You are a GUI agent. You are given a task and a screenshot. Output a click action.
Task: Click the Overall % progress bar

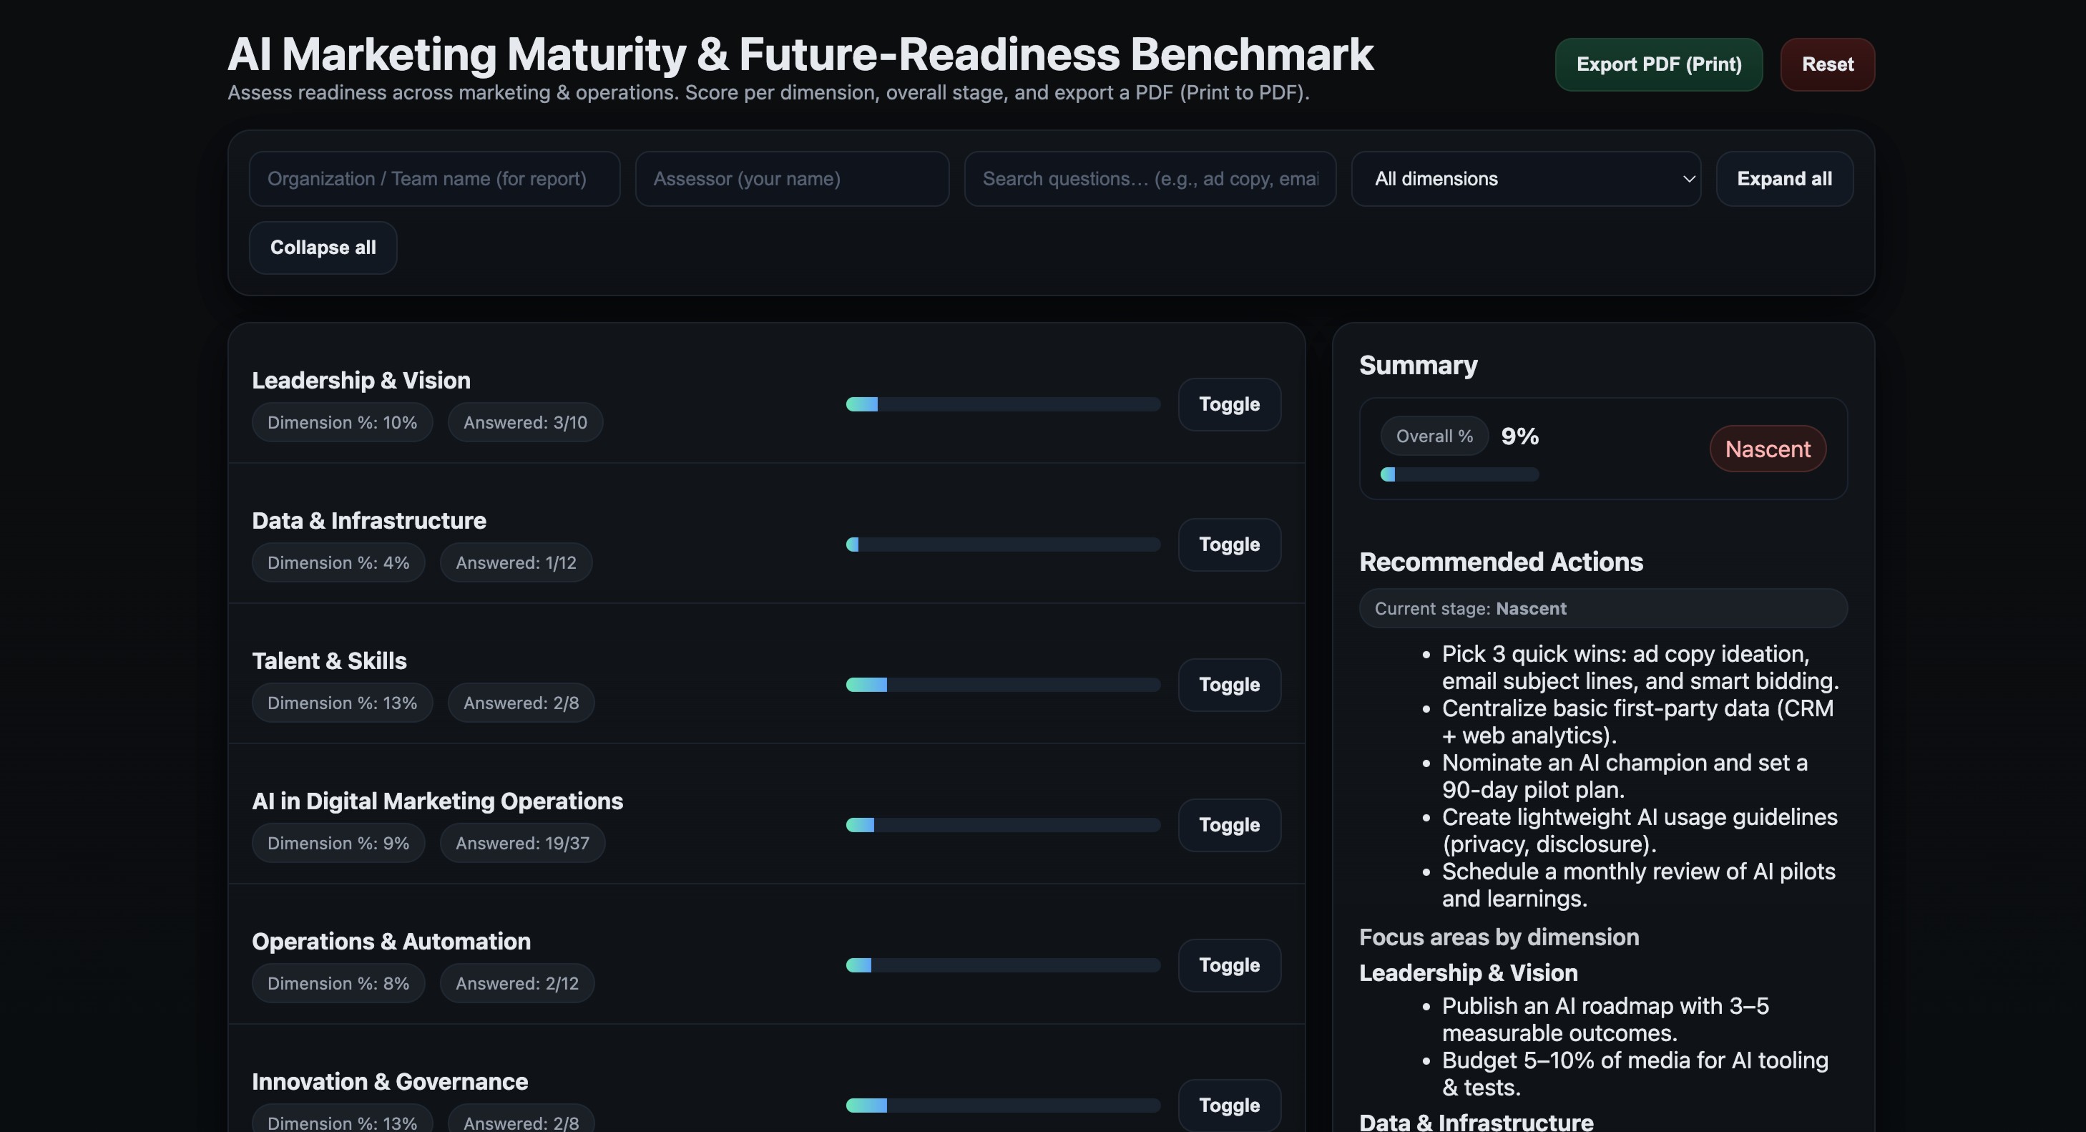(x=1459, y=474)
